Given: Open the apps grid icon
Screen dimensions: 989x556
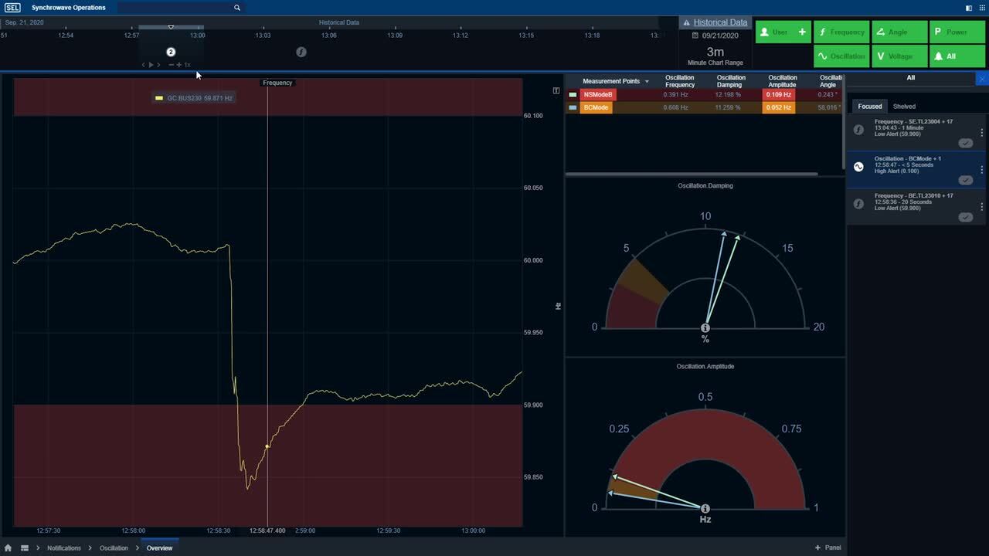Looking at the screenshot, I should (25, 548).
